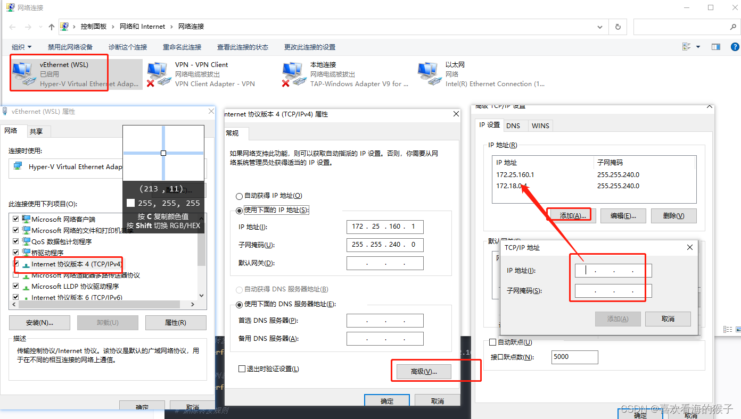Click the 编辑(E)... button
The image size is (741, 419).
(623, 215)
